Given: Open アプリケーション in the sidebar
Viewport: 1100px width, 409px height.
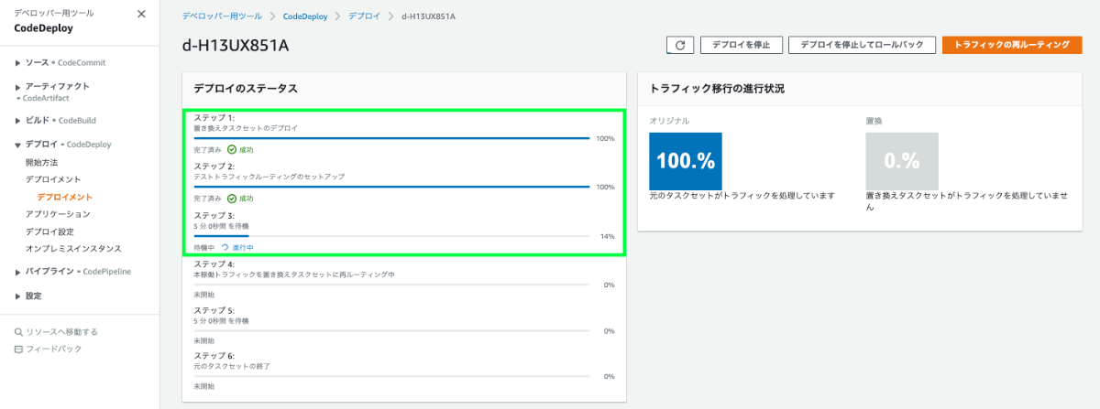Looking at the screenshot, I should 58,214.
